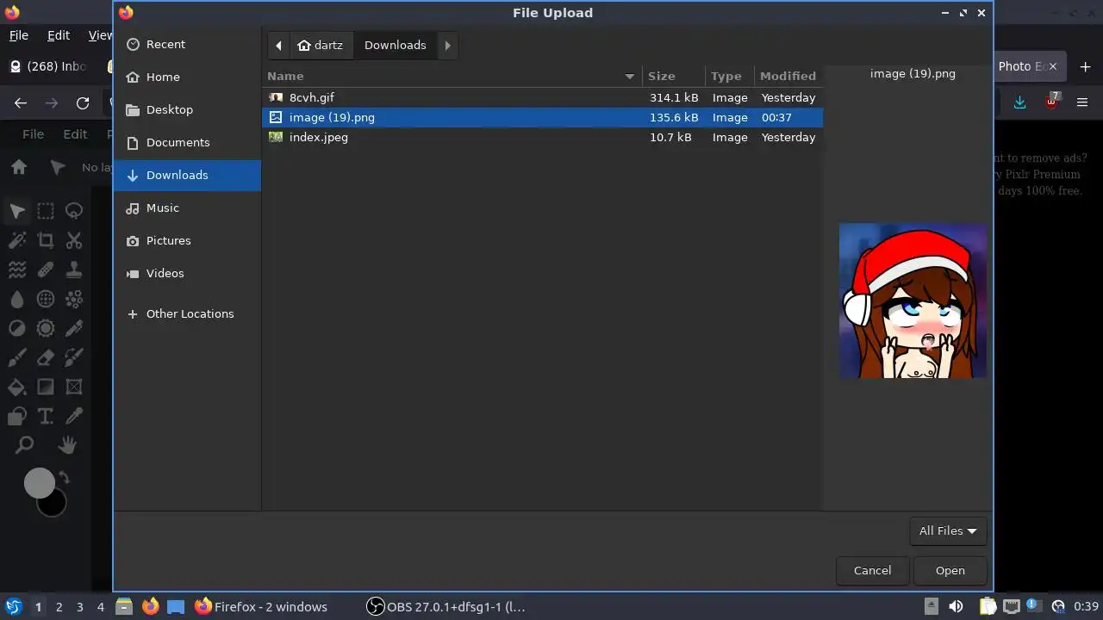Select the Zoom magnifier tool
The width and height of the screenshot is (1103, 620).
(x=24, y=445)
